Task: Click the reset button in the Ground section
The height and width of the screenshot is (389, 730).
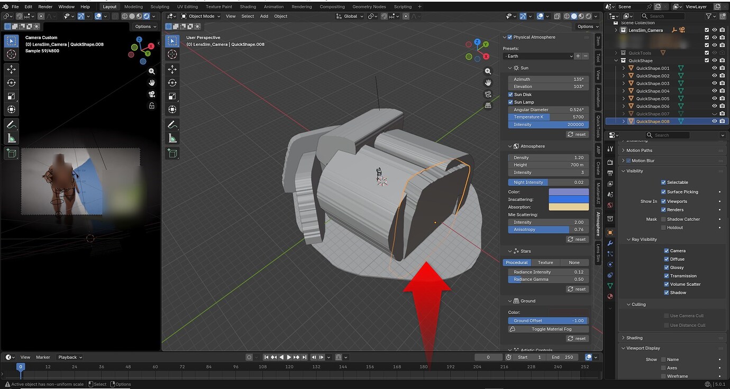Action: (577, 338)
